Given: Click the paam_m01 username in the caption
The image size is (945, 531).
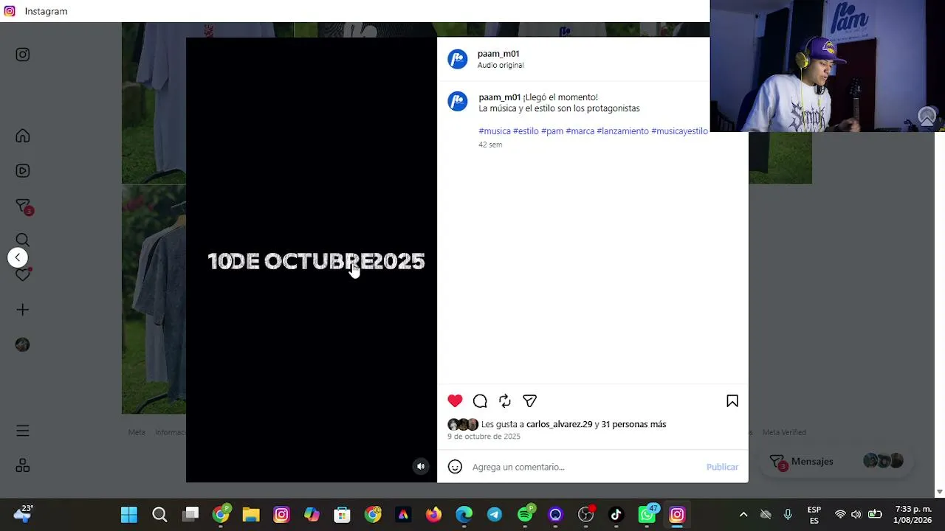Looking at the screenshot, I should [499, 97].
